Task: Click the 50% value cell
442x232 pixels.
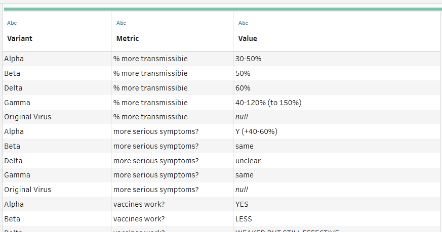Action: click(x=243, y=73)
